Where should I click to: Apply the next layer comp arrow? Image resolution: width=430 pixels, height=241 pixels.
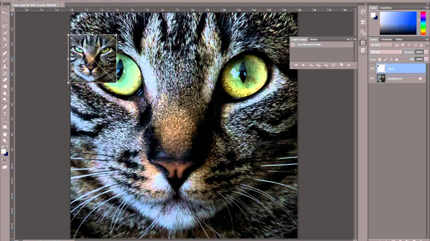point(303,65)
